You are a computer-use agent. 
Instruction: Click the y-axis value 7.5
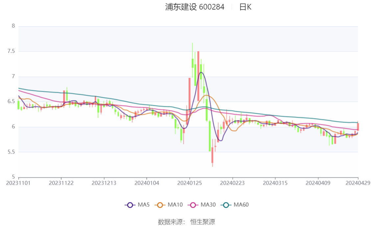[x=11, y=51]
